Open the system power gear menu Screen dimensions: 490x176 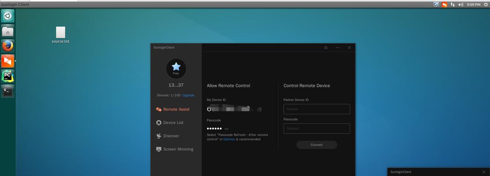tap(486, 5)
